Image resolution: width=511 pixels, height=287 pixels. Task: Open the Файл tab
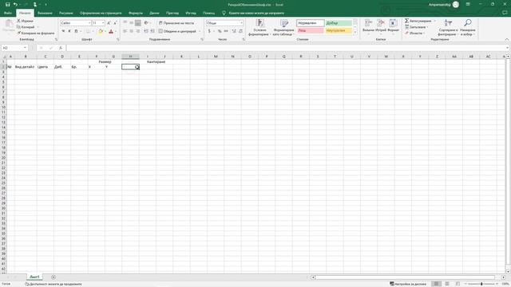pyautogui.click(x=8, y=13)
